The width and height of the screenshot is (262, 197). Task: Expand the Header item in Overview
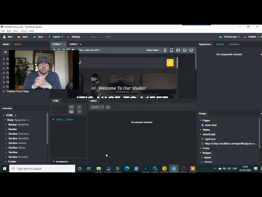tap(6, 129)
